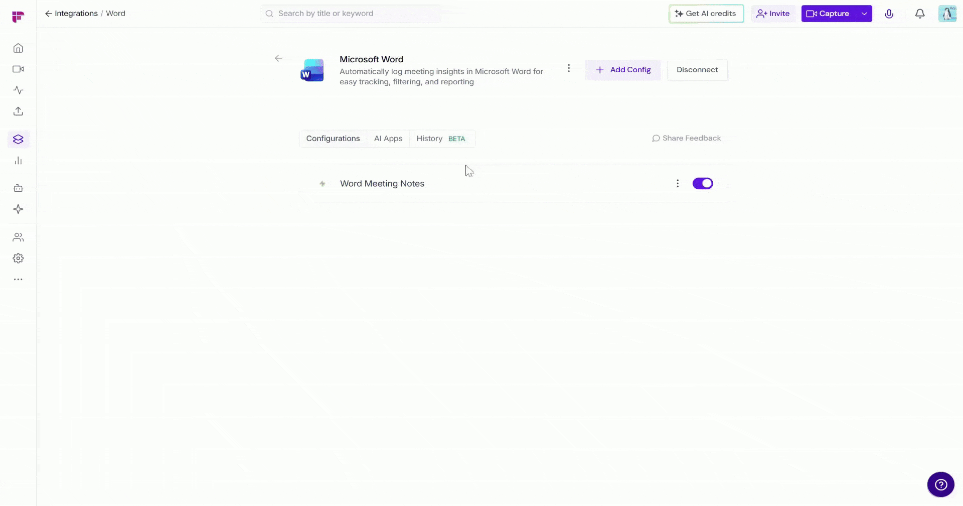Open Microsoft Word integration kebab menu
Viewport: 963px width, 506px height.
tap(569, 68)
